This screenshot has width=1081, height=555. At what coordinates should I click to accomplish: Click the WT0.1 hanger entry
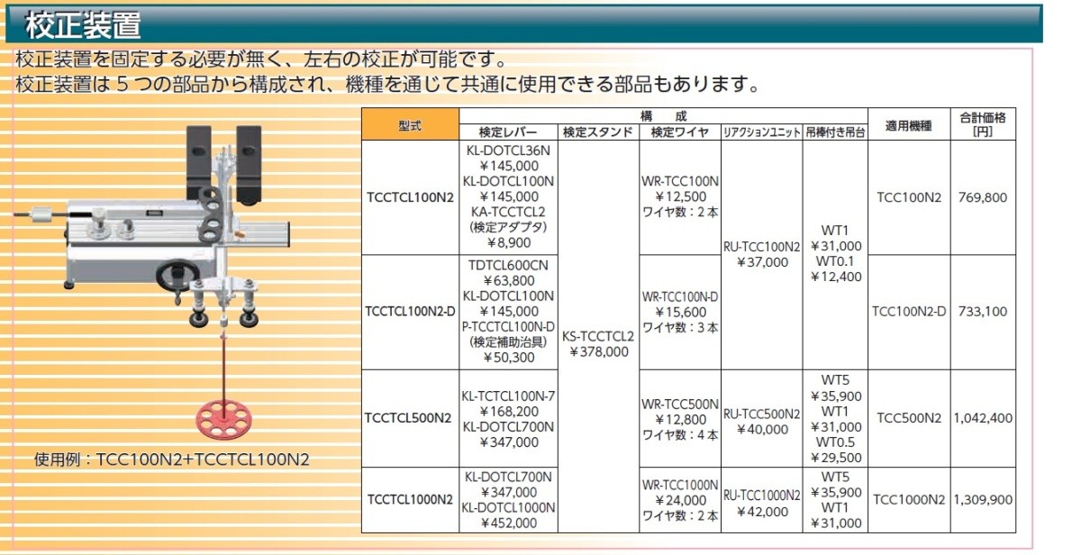835,261
